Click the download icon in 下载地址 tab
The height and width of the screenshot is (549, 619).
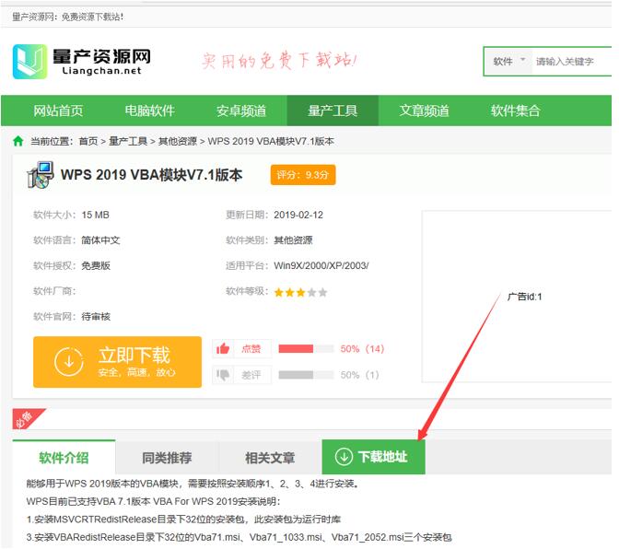point(344,457)
